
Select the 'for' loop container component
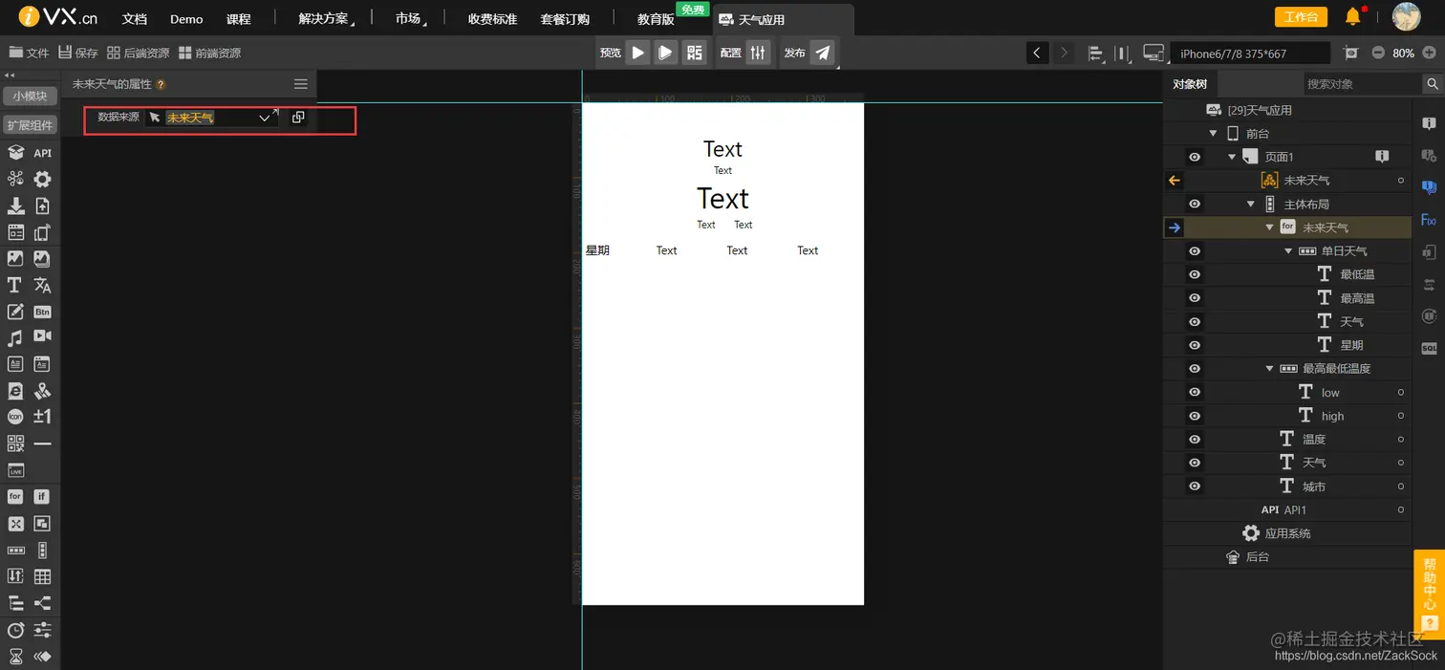(x=14, y=496)
